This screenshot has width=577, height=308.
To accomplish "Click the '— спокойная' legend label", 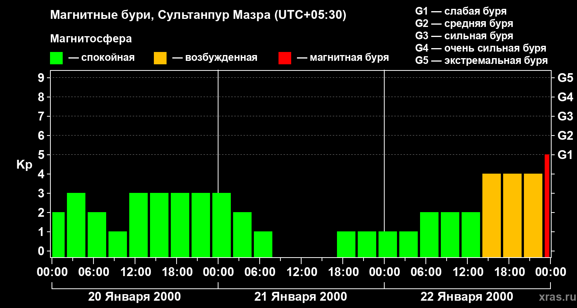I will coord(102,58).
